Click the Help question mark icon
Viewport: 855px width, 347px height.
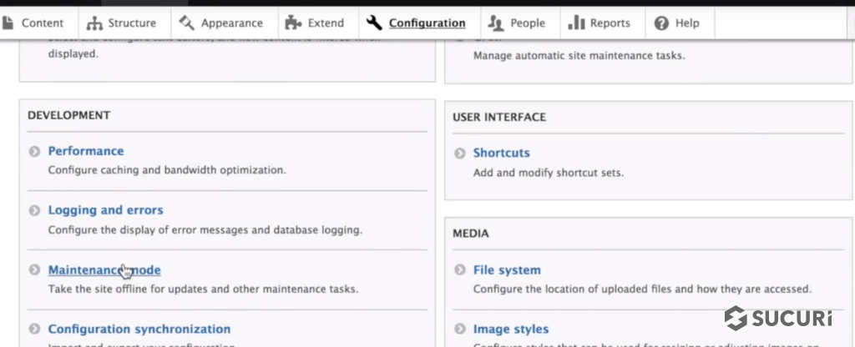tap(661, 23)
